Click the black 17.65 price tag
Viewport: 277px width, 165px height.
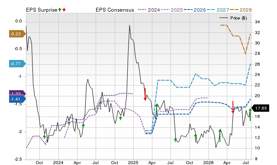pyautogui.click(x=261, y=108)
